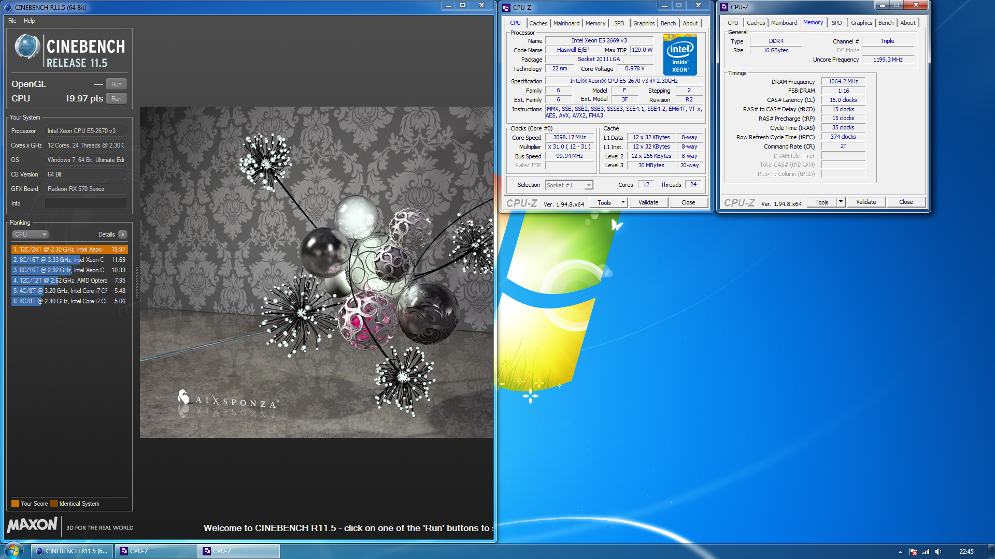
Task: Open the Help menu in Cinebench
Action: (29, 21)
